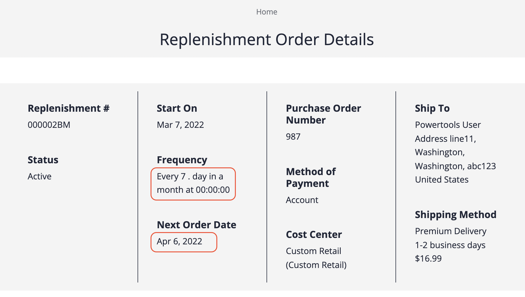
Task: Click the highlighted Frequency text
Action: point(193,183)
